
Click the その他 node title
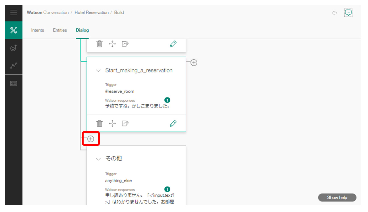[x=114, y=159]
